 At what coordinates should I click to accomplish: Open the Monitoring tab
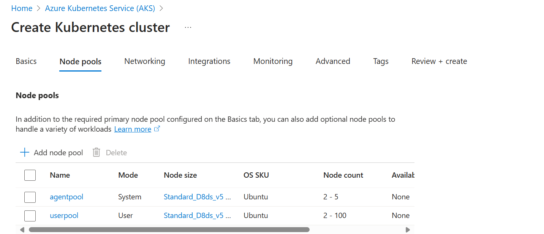click(273, 61)
